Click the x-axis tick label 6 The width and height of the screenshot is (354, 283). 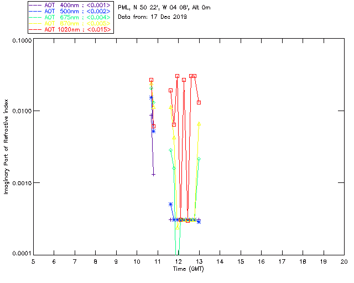click(54, 262)
